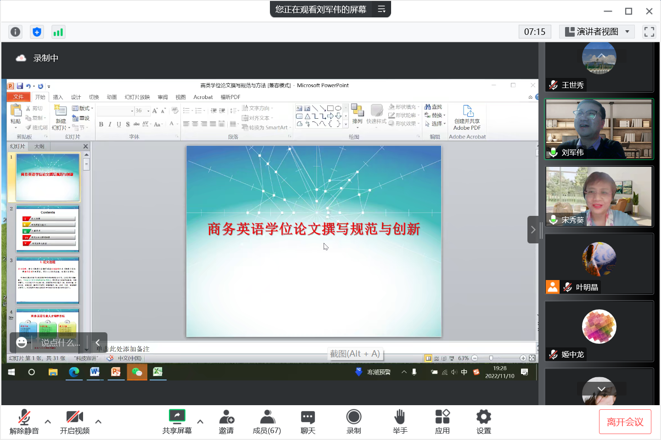Image resolution: width=661 pixels, height=440 pixels.
Task: Open screen share options menu at top
Action: click(x=381, y=9)
